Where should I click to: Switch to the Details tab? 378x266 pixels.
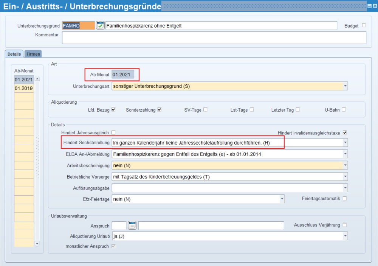pos(14,54)
